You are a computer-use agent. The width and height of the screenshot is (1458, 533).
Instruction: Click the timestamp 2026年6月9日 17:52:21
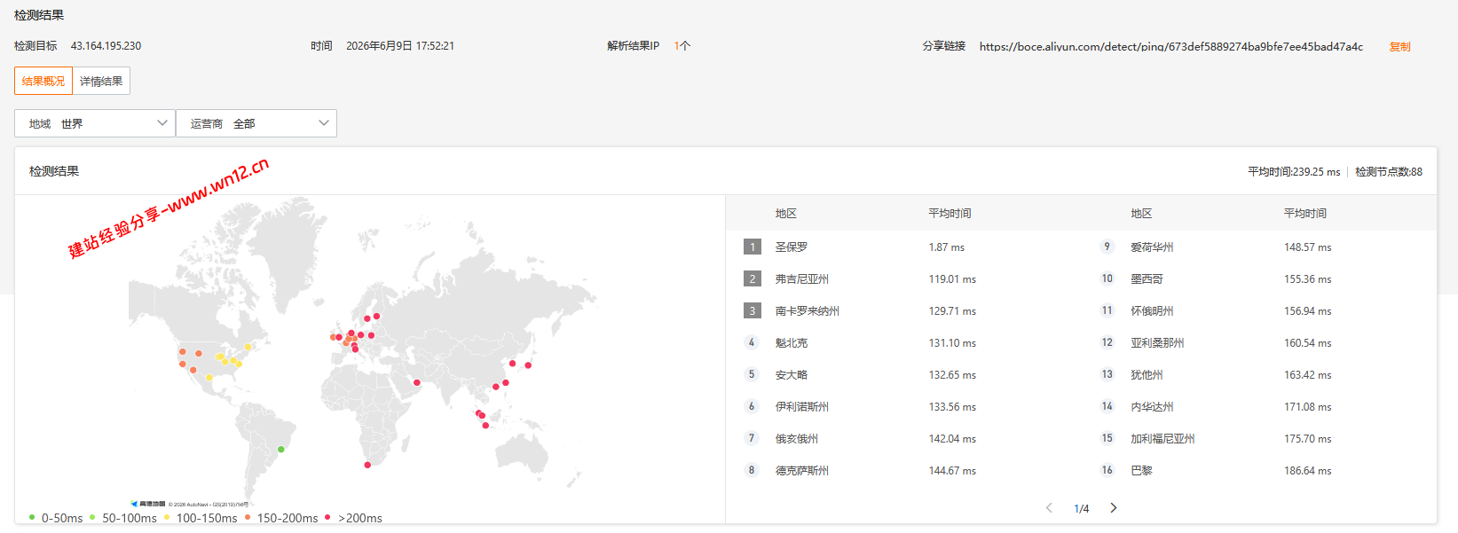400,46
